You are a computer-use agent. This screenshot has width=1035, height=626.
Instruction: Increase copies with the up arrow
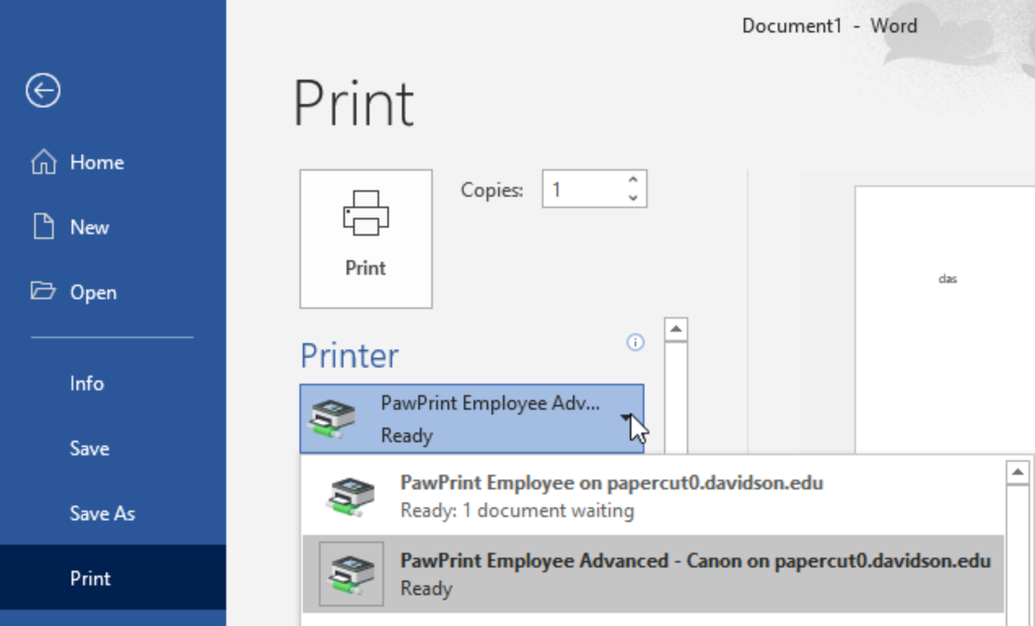(633, 180)
